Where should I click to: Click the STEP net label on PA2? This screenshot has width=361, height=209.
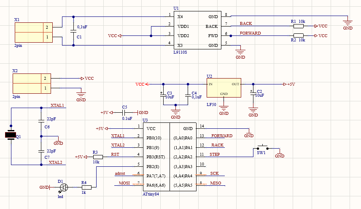coord(215,155)
